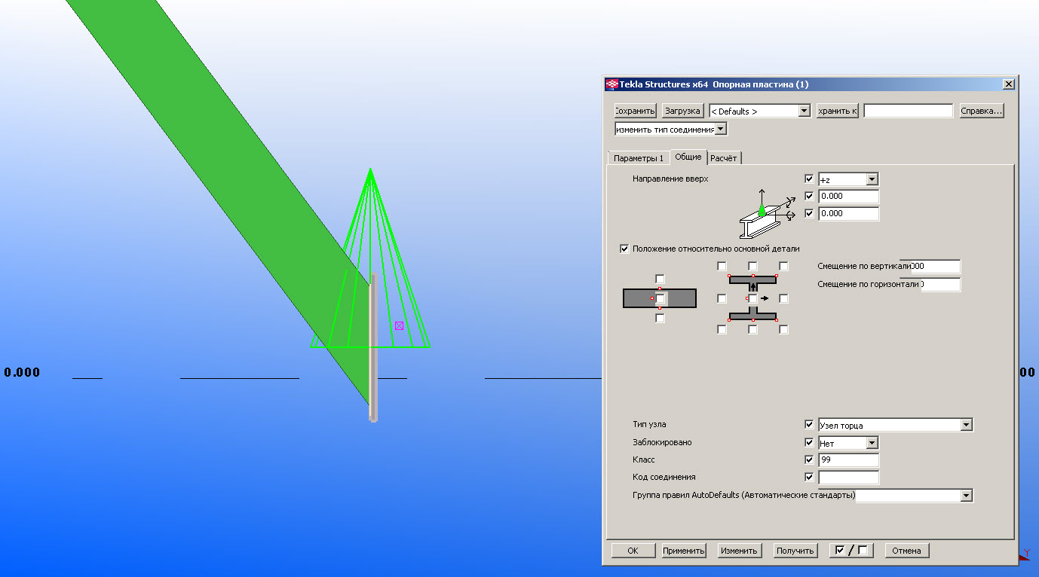The width and height of the screenshot is (1039, 577).
Task: Open the Расчёт tab
Action: 724,158
